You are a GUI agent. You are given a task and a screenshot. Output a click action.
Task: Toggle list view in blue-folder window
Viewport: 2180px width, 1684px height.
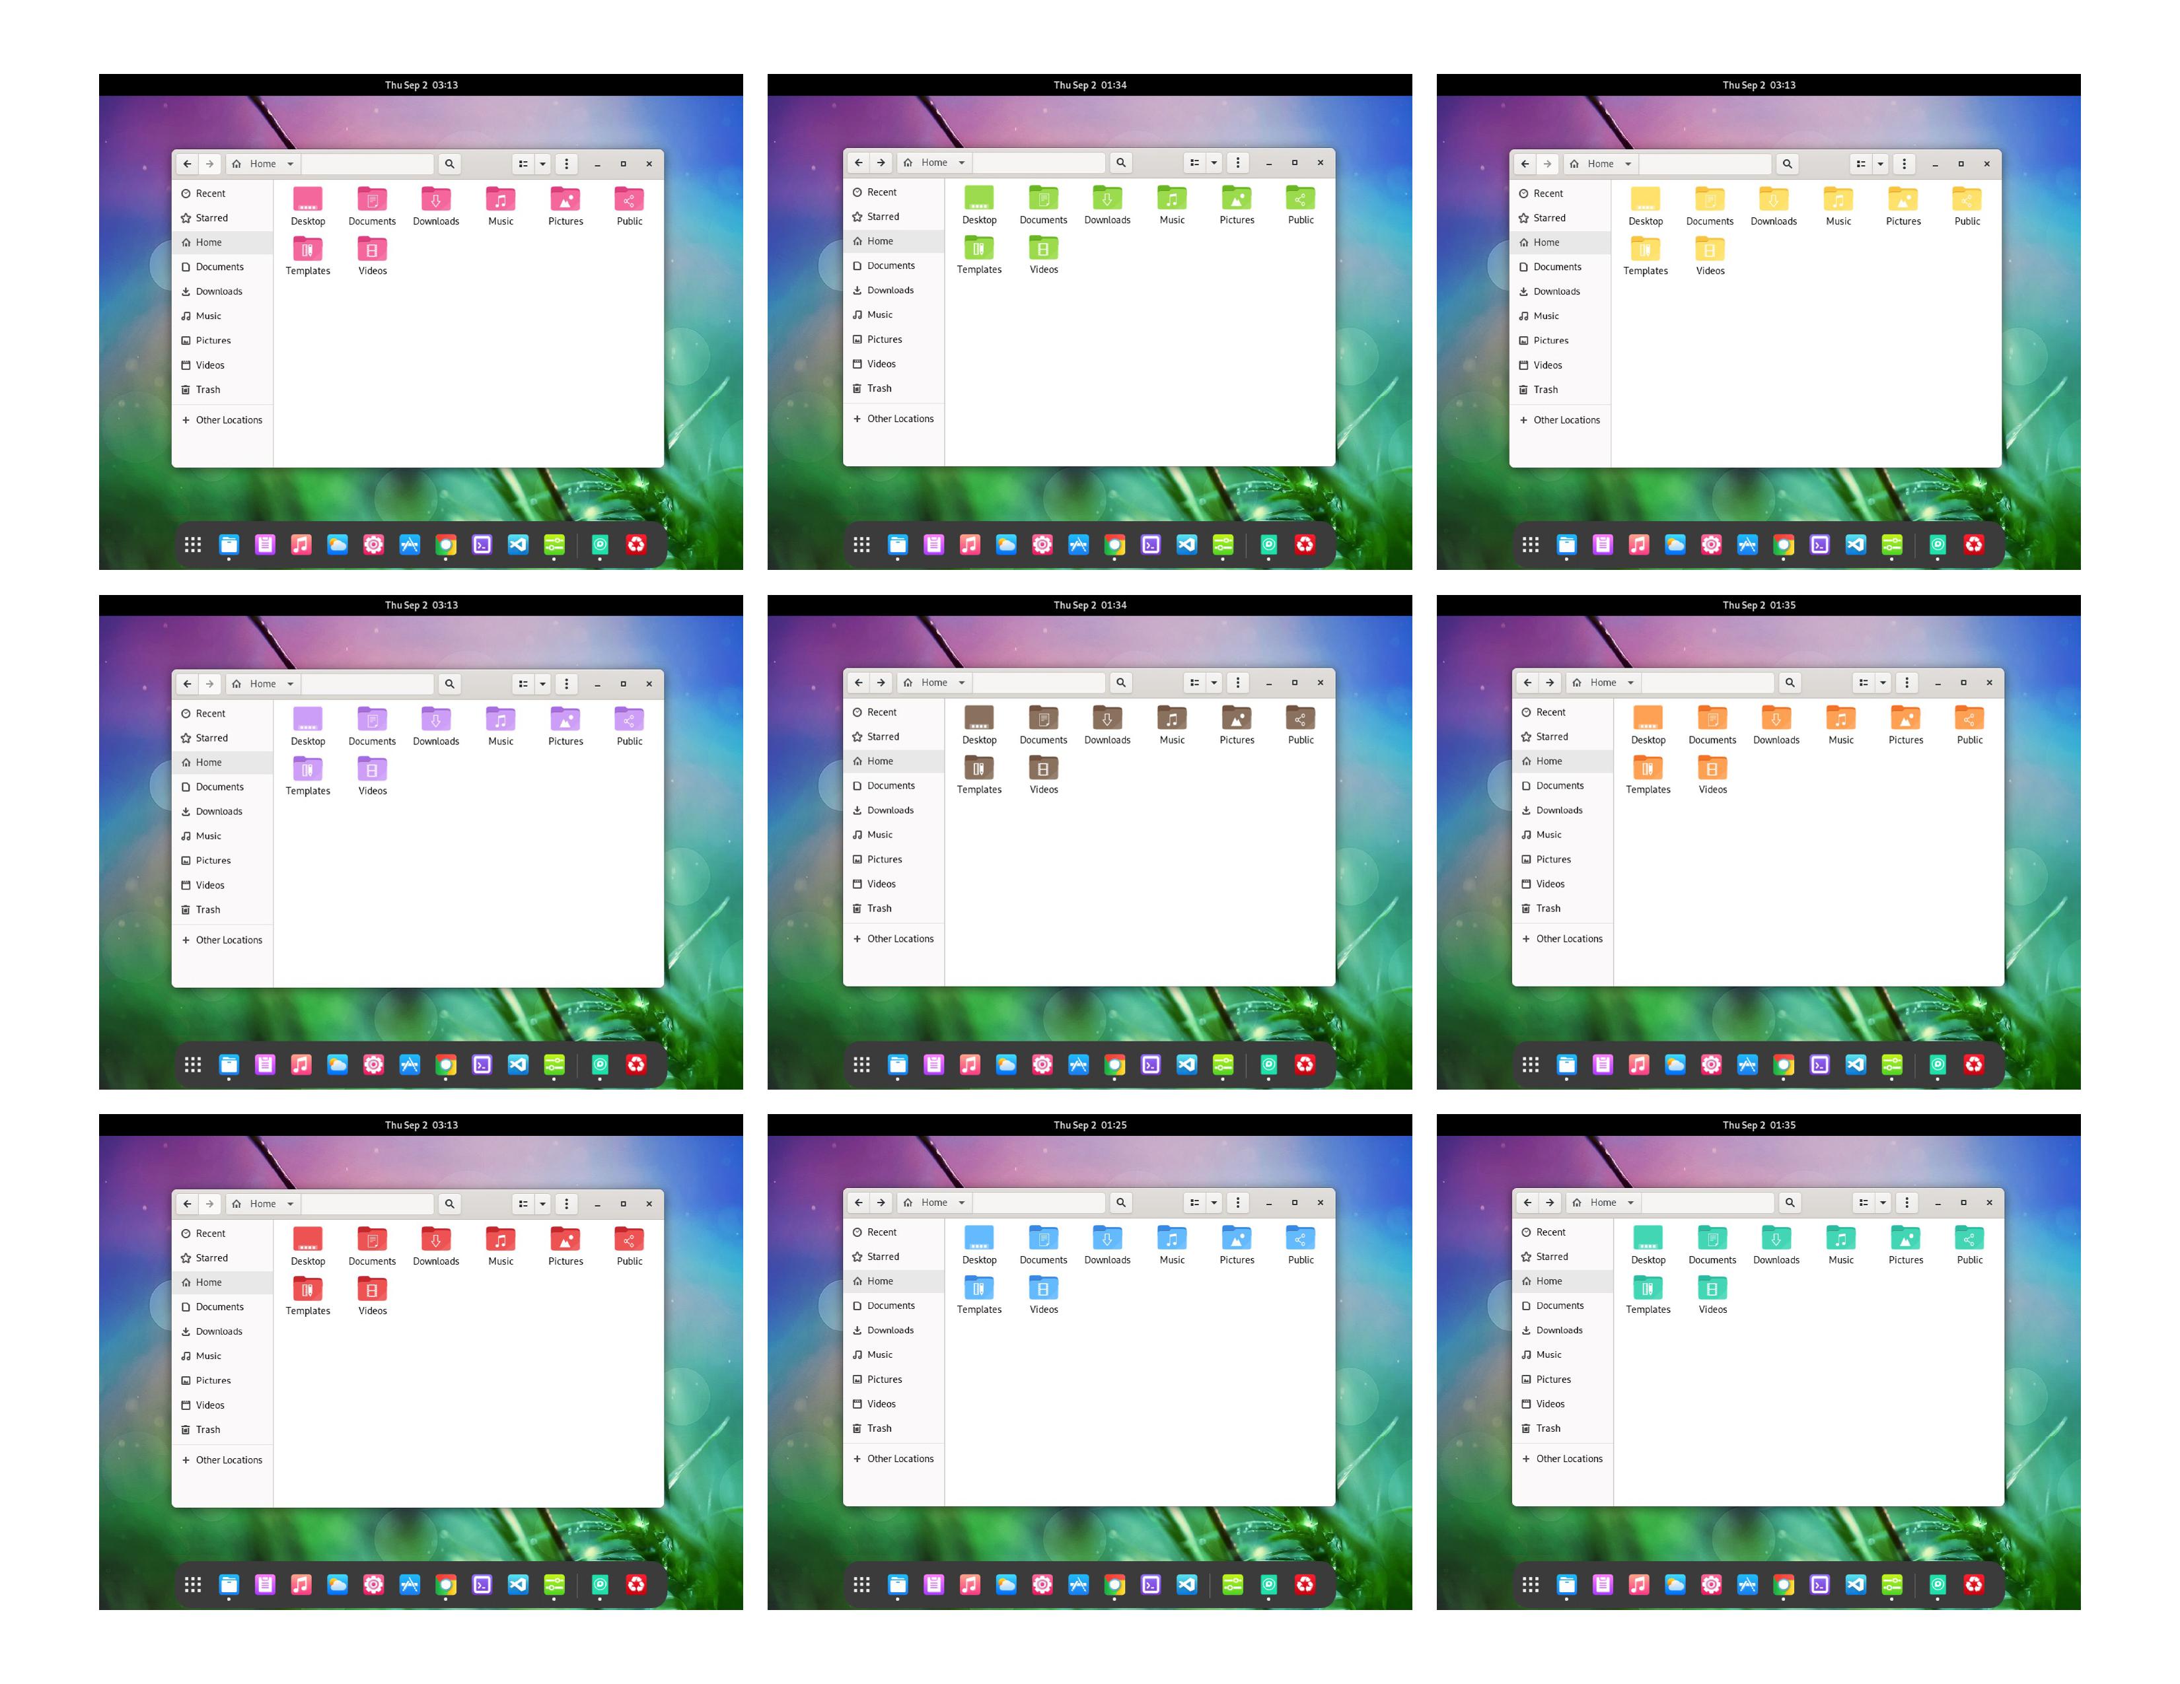point(1195,1202)
